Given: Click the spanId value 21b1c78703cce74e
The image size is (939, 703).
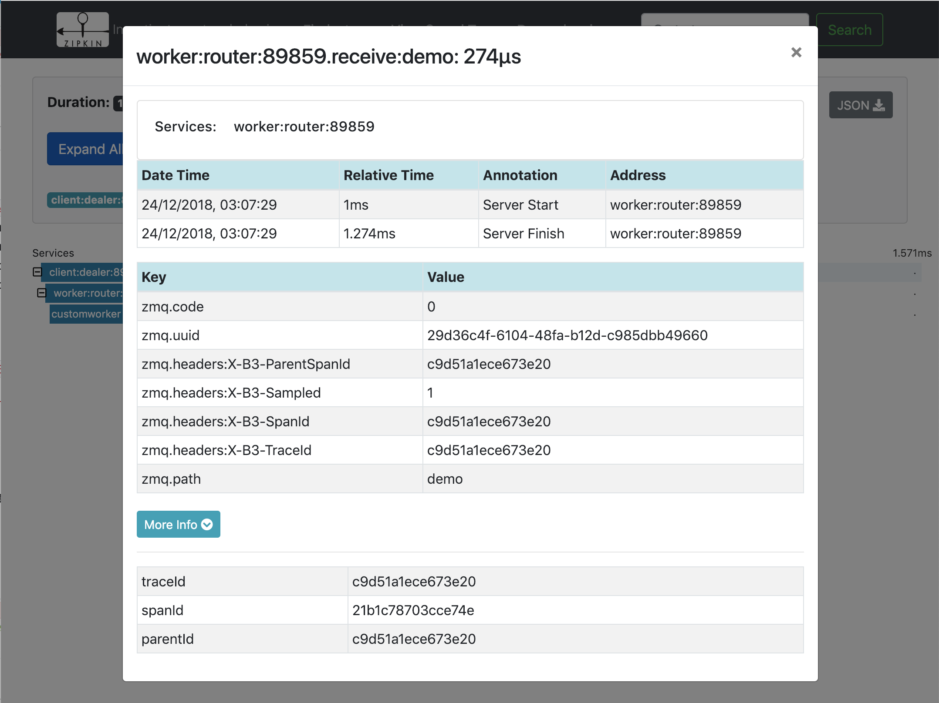Looking at the screenshot, I should point(413,610).
